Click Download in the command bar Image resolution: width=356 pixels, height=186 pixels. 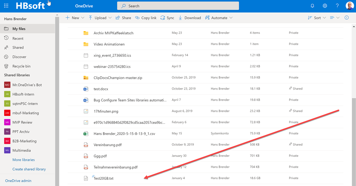click(x=189, y=18)
